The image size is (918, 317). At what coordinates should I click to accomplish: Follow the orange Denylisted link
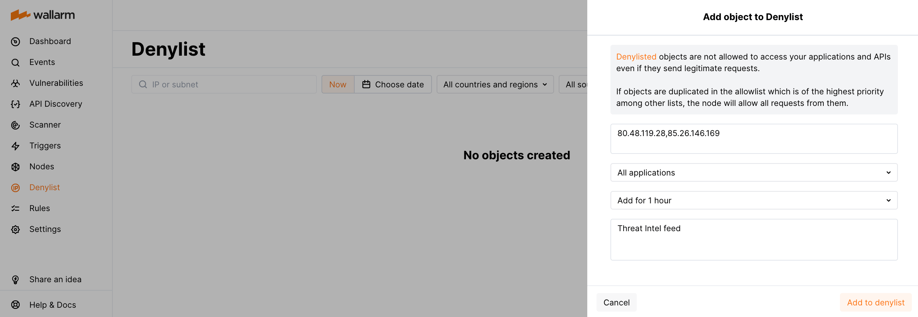[x=636, y=57]
